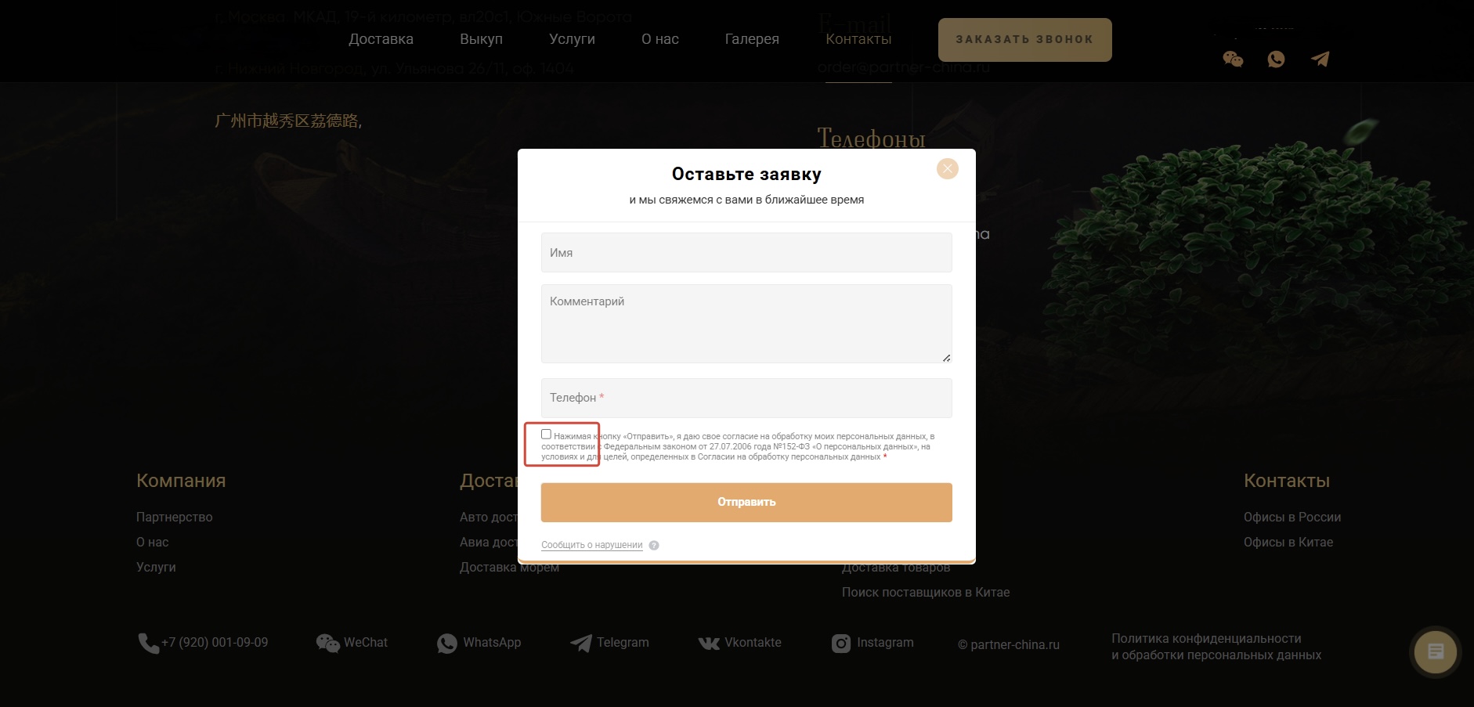Screen dimensions: 1474x707
Task: Call the +7 (920) 001-09-09 number link
Action: (x=215, y=642)
